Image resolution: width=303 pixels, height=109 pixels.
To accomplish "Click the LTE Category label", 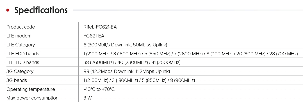I will pyautogui.click(x=21, y=45).
